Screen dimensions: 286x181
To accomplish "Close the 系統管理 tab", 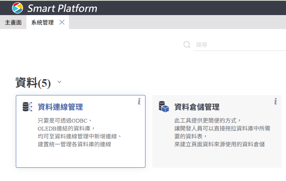I will point(62,22).
